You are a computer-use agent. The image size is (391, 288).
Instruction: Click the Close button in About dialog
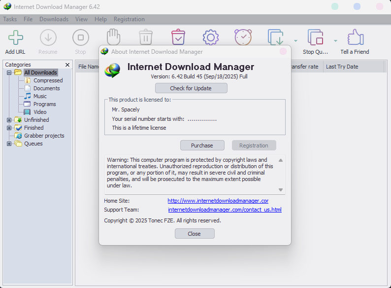click(x=195, y=234)
